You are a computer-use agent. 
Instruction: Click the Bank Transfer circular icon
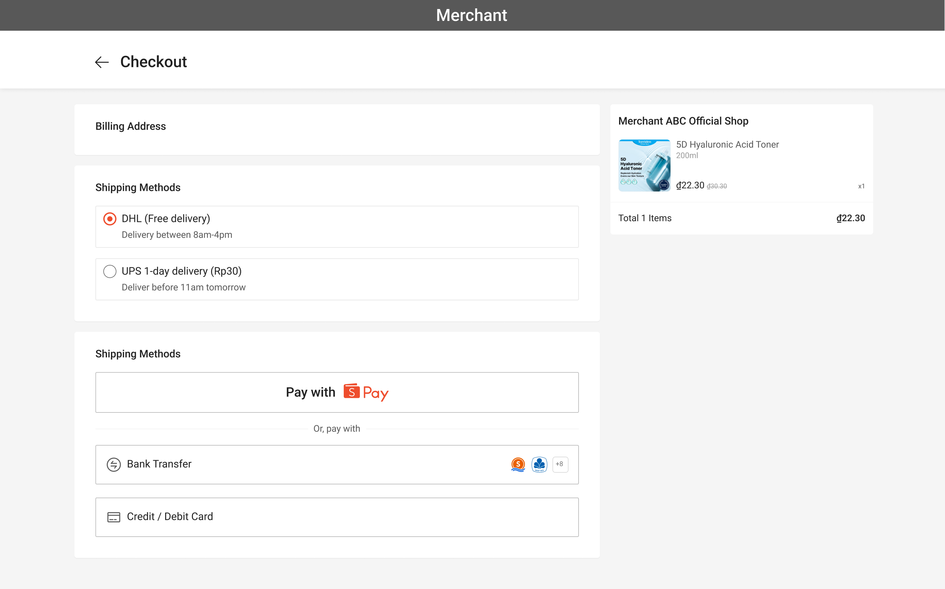[113, 464]
